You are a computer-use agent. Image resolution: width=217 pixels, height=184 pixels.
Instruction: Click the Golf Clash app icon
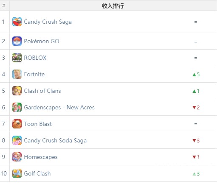point(17,173)
